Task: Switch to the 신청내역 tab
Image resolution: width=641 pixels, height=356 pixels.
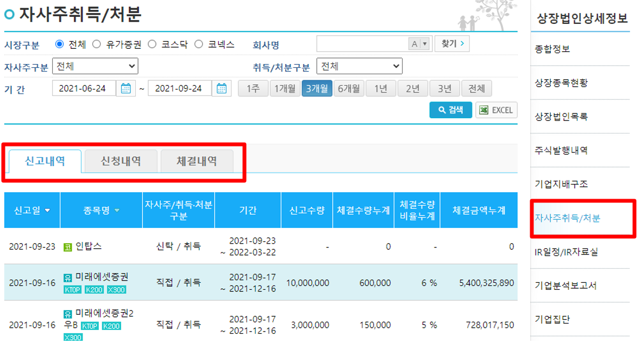Action: (121, 161)
